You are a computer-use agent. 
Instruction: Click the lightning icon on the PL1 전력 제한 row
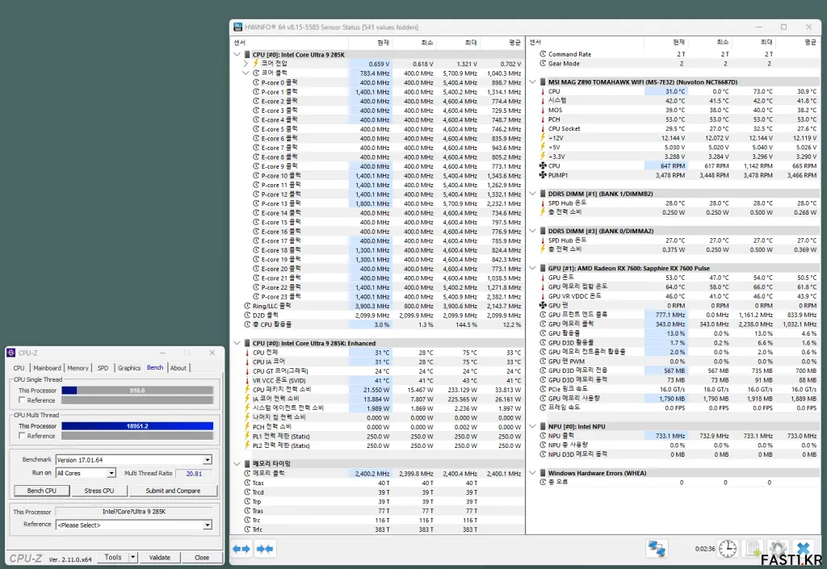247,436
